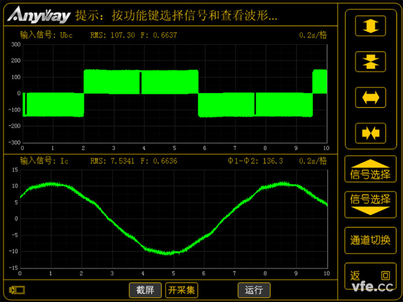
Task: Start acquisition with 开采集 button
Action: tap(181, 290)
